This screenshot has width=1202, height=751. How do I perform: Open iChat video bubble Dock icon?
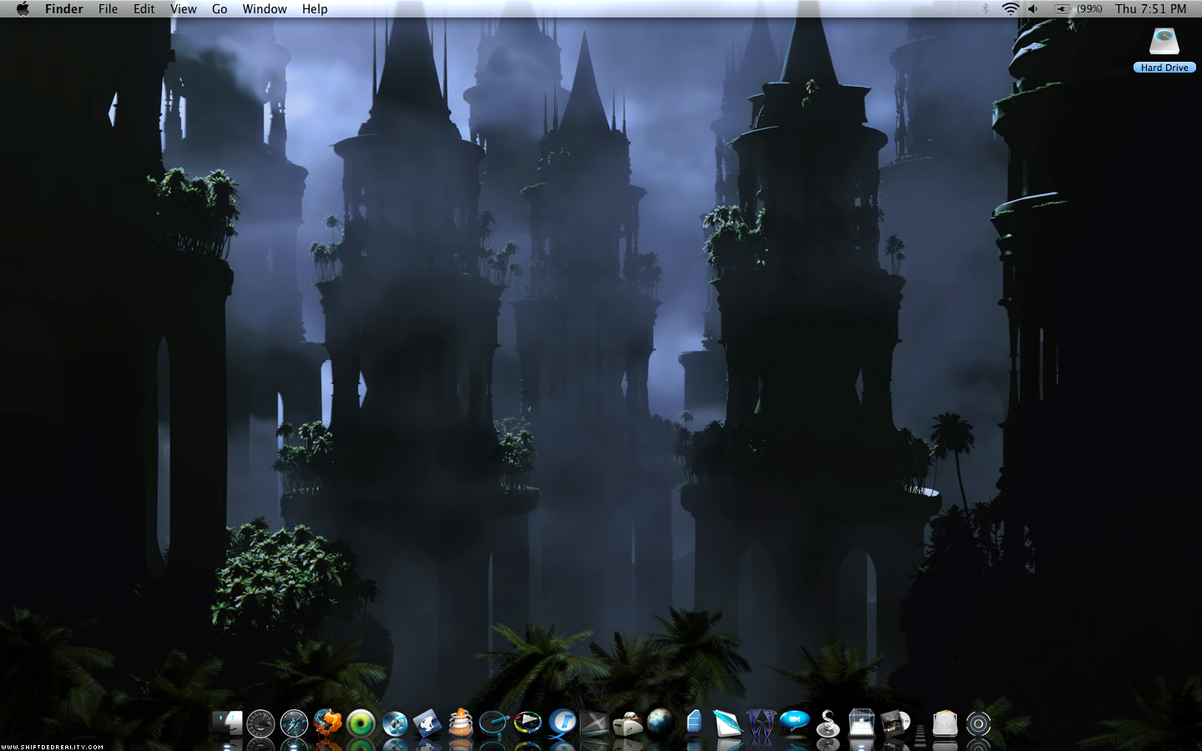pyautogui.click(x=795, y=723)
